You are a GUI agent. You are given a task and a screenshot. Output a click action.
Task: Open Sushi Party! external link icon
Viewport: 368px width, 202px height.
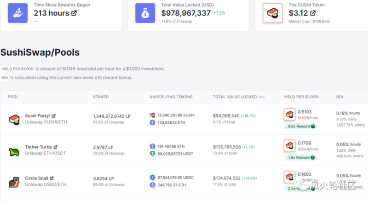(53, 116)
